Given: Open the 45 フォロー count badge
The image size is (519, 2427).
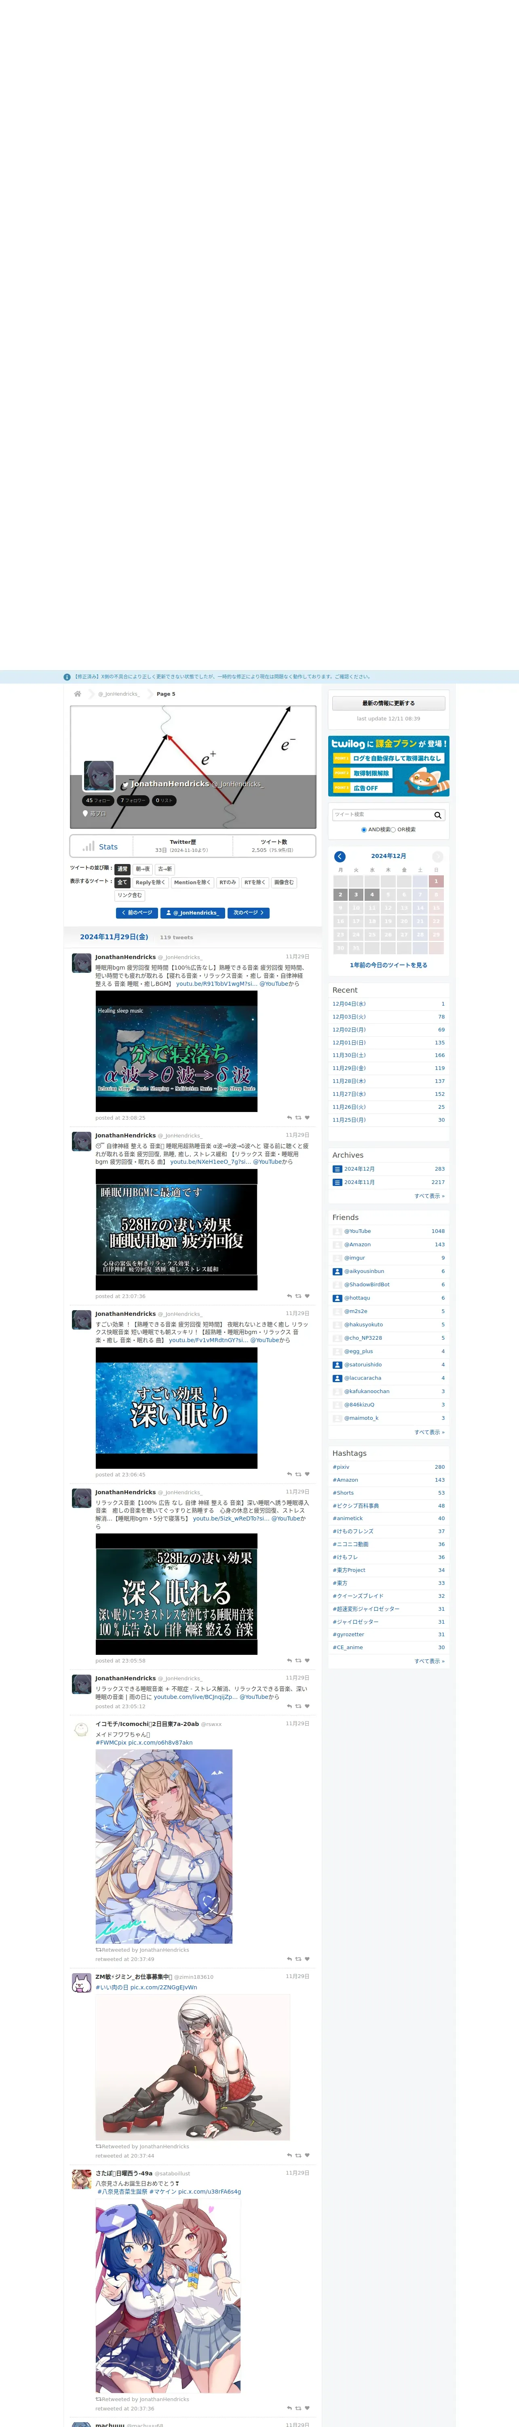Looking at the screenshot, I should click(98, 801).
